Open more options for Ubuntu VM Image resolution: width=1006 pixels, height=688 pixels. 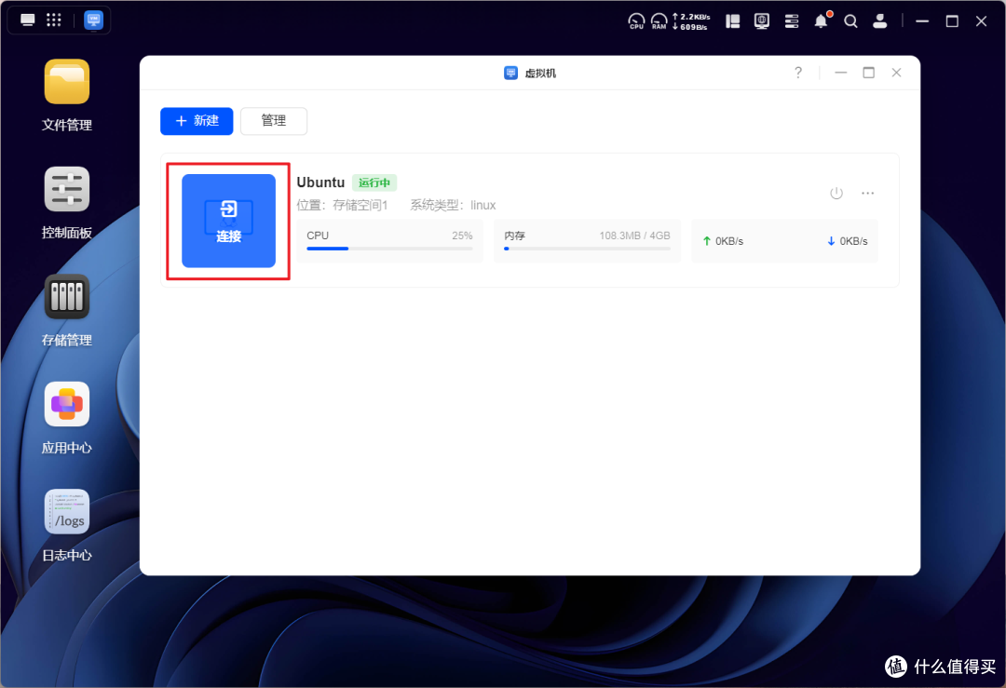[x=867, y=193]
